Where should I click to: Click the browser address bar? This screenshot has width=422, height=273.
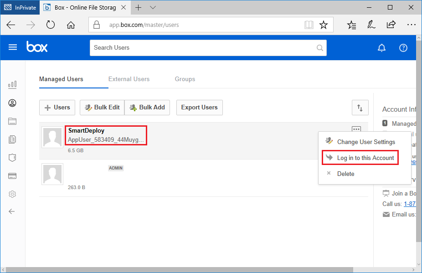(x=211, y=25)
